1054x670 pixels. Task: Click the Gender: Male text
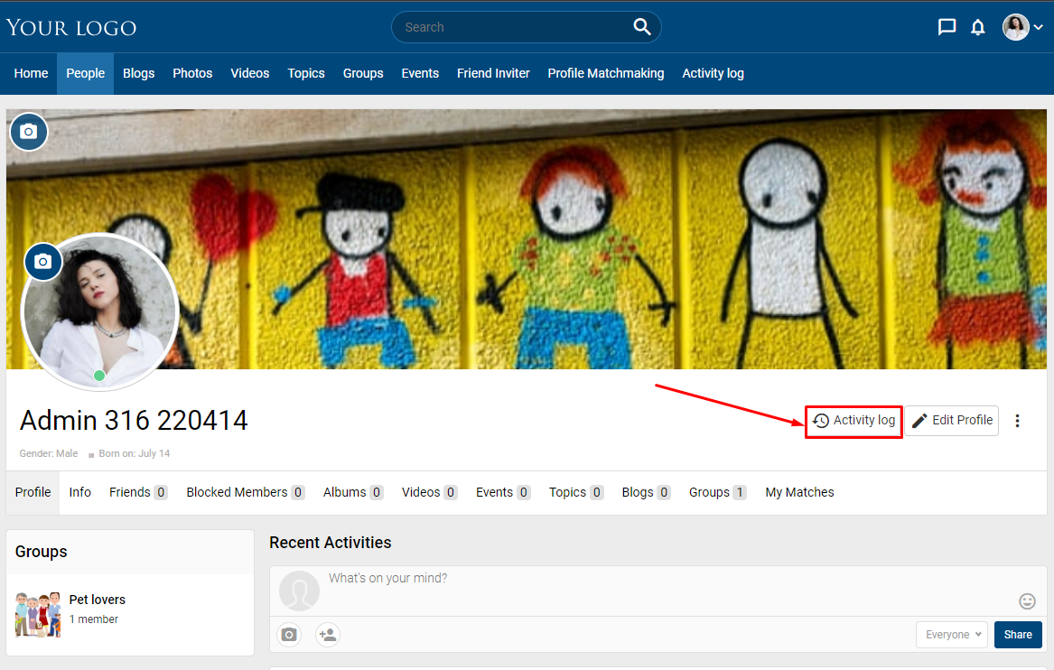coord(49,453)
